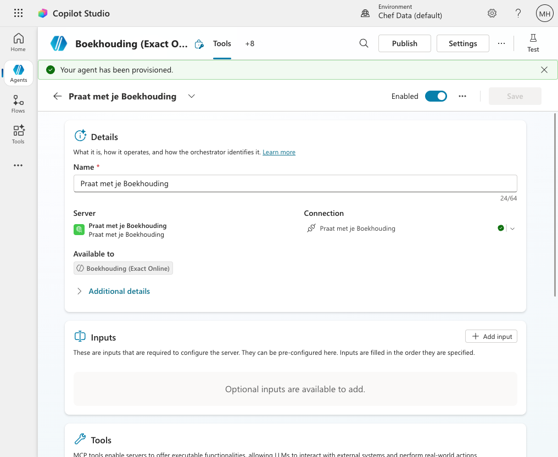Click the search magnifier icon

point(364,43)
